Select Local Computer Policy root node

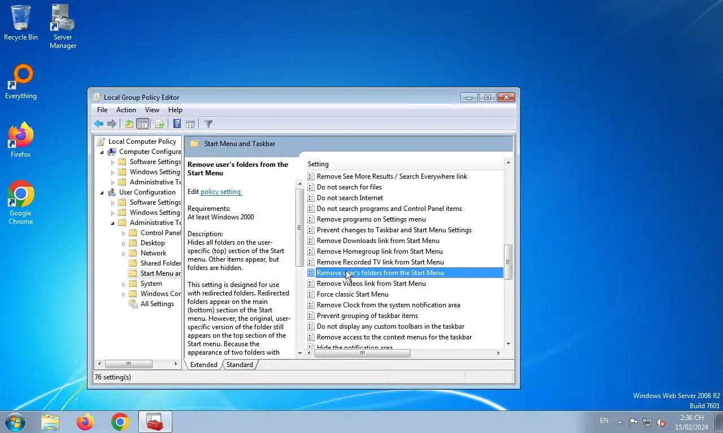tap(142, 142)
